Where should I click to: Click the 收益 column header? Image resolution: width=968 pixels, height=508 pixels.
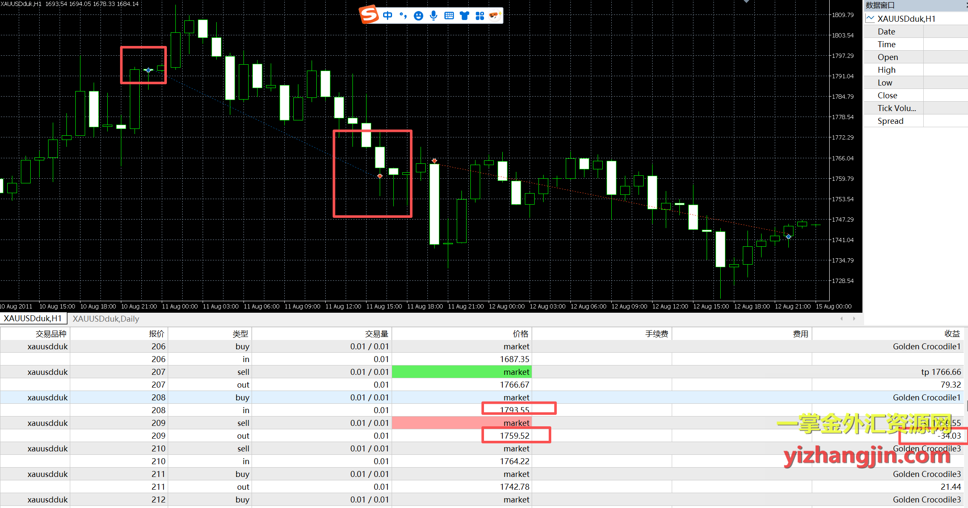click(952, 334)
